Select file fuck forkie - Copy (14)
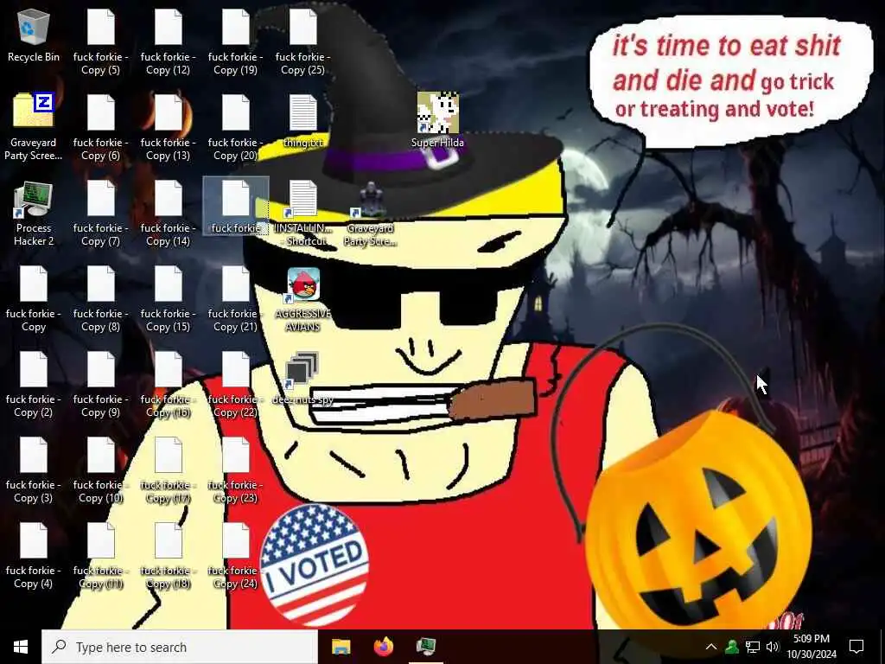The height and width of the screenshot is (664, 885). [x=169, y=214]
